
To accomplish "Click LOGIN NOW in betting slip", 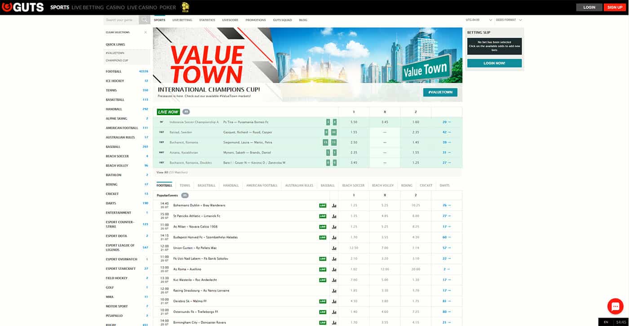I will coord(494,63).
